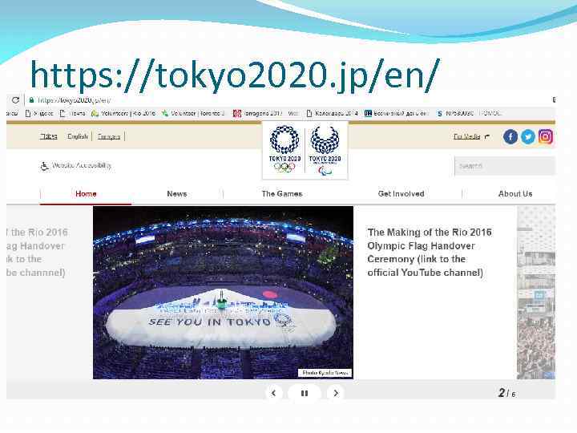The width and height of the screenshot is (577, 433).
Task: Select English language link
Action: pos(78,136)
